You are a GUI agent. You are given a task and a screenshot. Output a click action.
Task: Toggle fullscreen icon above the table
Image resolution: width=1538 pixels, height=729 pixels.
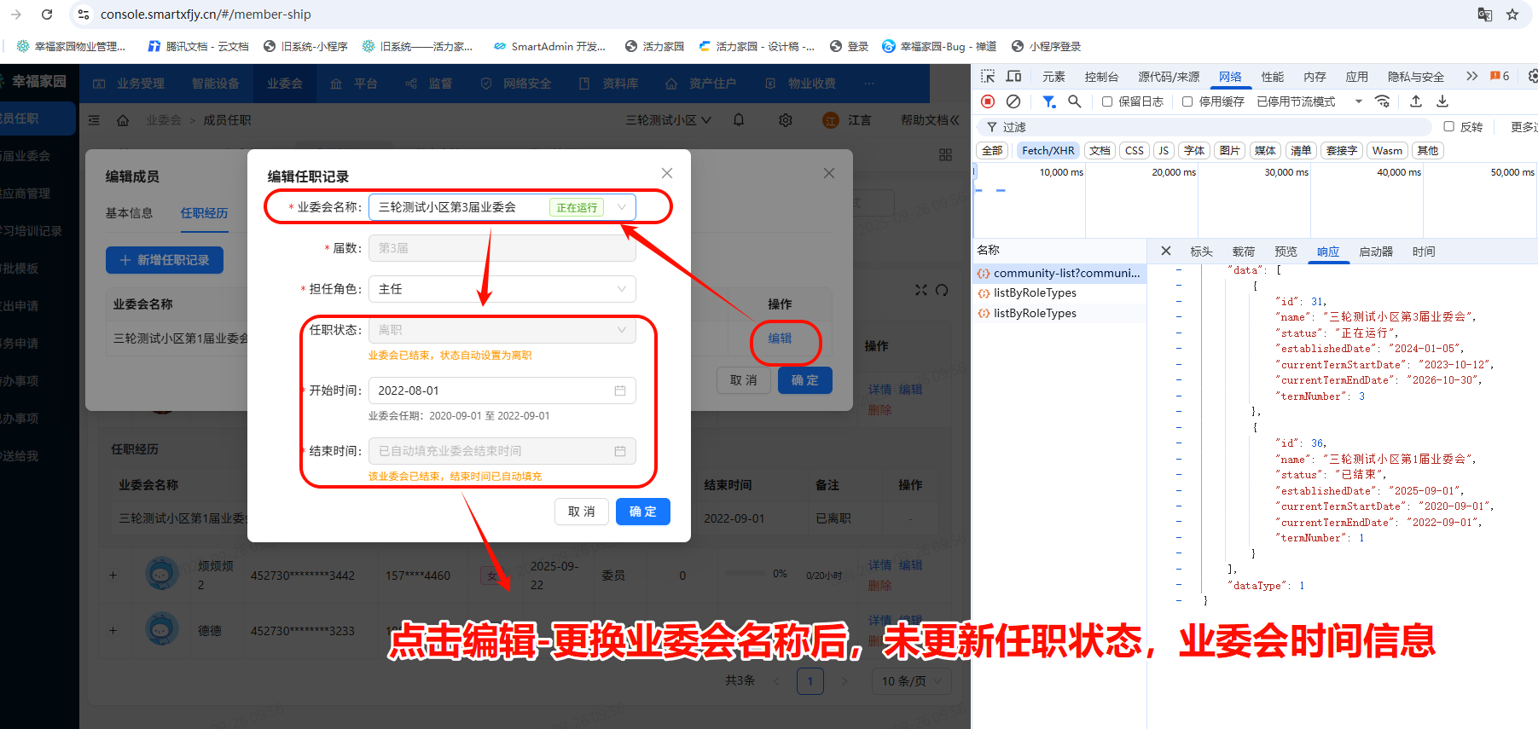click(x=921, y=290)
